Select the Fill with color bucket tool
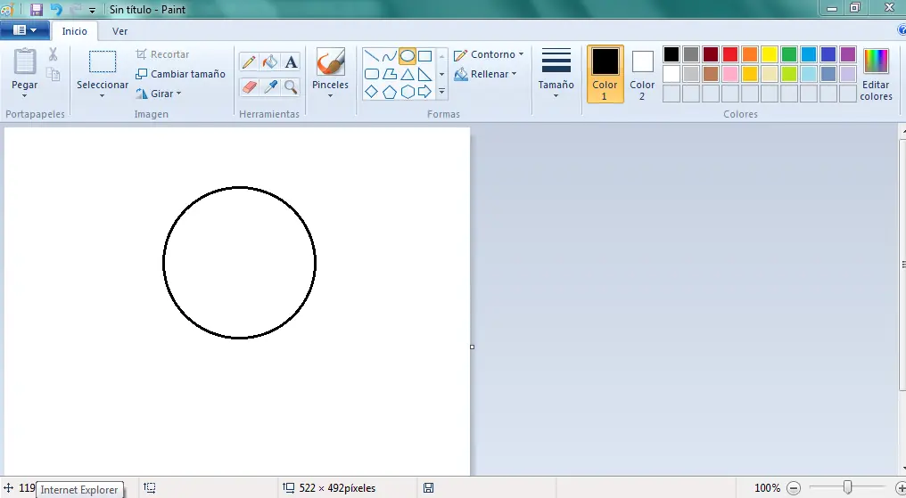 tap(270, 61)
